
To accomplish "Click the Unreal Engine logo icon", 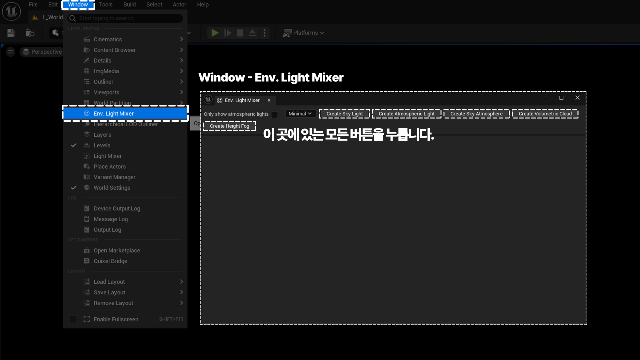I will tap(11, 11).
